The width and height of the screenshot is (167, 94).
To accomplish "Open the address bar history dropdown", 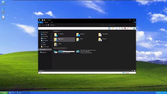I will point(100,25).
